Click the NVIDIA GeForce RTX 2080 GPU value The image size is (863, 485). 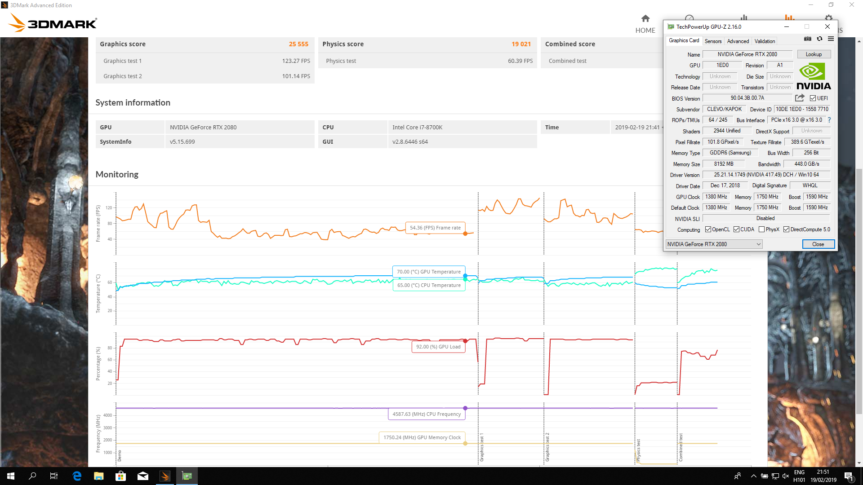(x=203, y=127)
